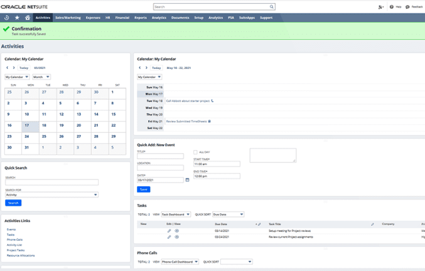Go to Home via house icon
Screen dimensions: 425x271
click(27, 18)
